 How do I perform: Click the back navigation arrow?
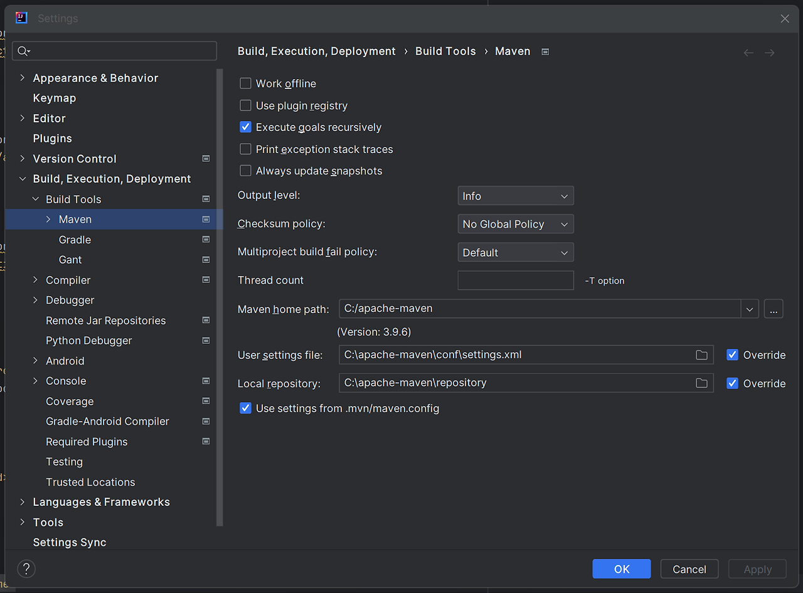pyautogui.click(x=748, y=52)
